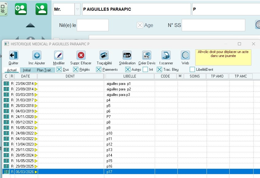This screenshot has height=178, width=260.
Task: Click the date 16/05/2025
Action: pos(25,161)
